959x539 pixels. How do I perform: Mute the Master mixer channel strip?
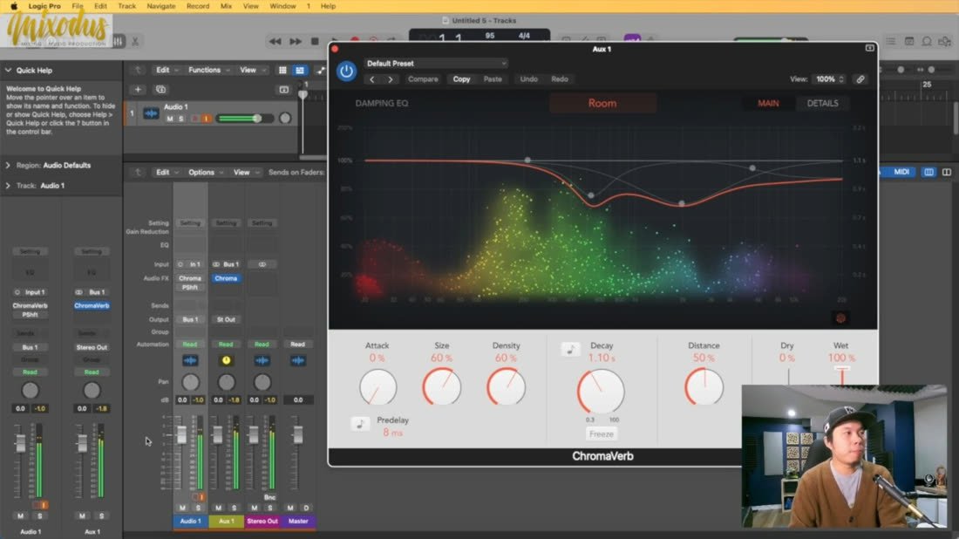(x=290, y=508)
